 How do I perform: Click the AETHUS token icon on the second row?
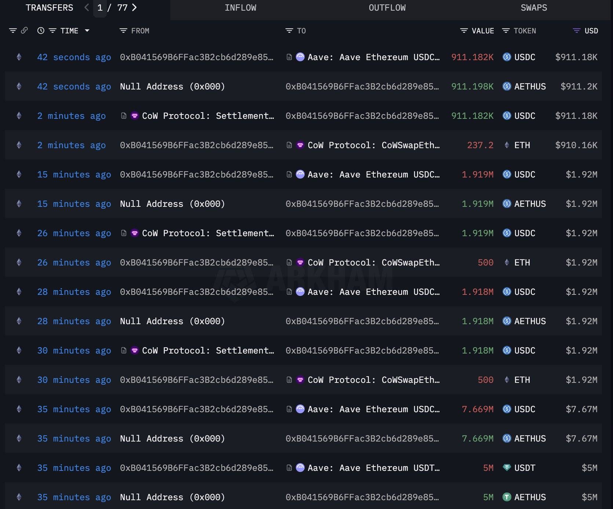(507, 86)
